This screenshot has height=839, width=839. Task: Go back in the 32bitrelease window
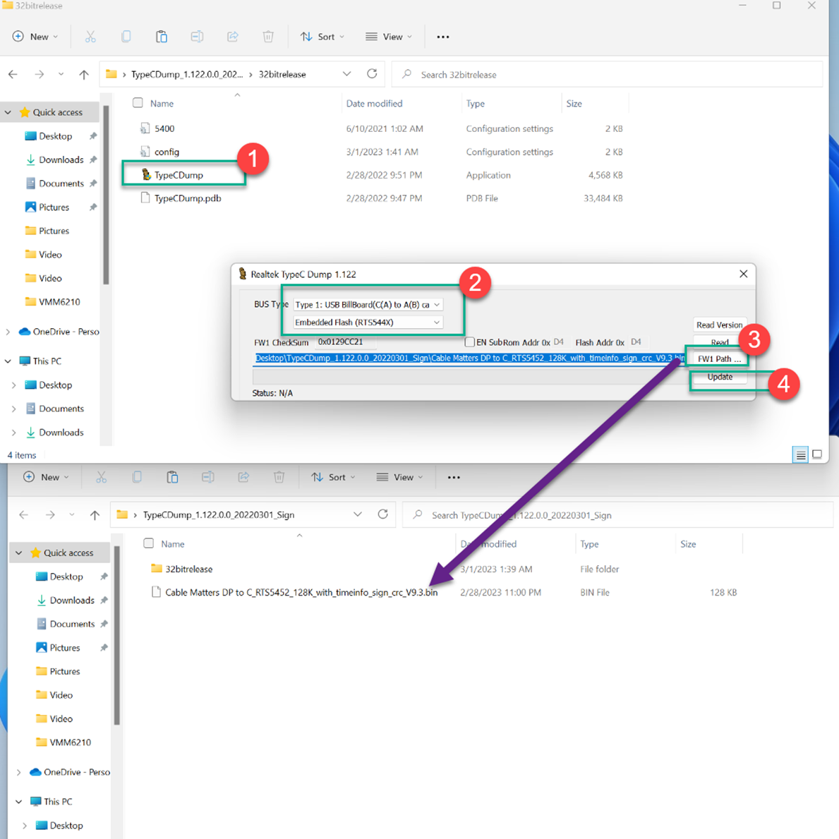(13, 74)
